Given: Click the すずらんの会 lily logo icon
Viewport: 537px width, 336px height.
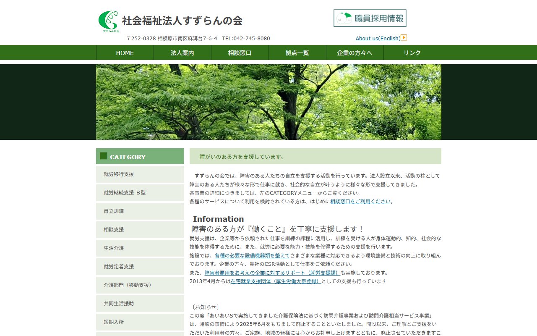Looking at the screenshot, I should 109,21.
